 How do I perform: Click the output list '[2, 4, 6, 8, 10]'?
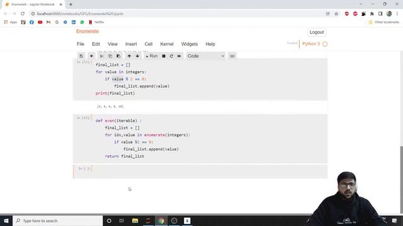pyautogui.click(x=110, y=106)
